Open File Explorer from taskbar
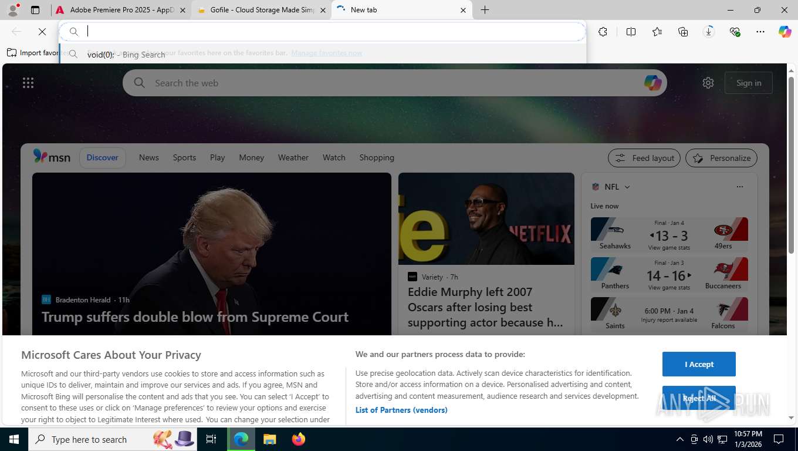Screen dimensions: 798x451 [x=269, y=439]
